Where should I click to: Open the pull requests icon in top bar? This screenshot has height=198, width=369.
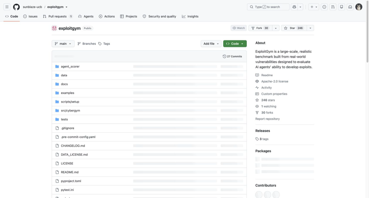(x=333, y=7)
